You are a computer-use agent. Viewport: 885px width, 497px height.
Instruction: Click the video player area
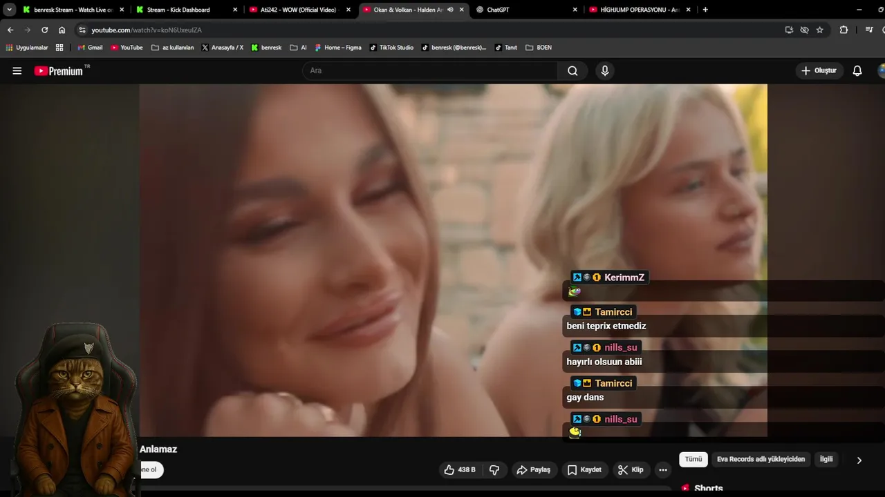[453, 260]
